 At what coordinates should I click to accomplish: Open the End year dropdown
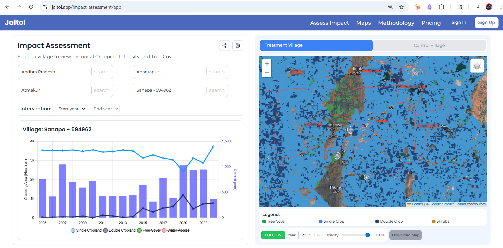(x=105, y=109)
